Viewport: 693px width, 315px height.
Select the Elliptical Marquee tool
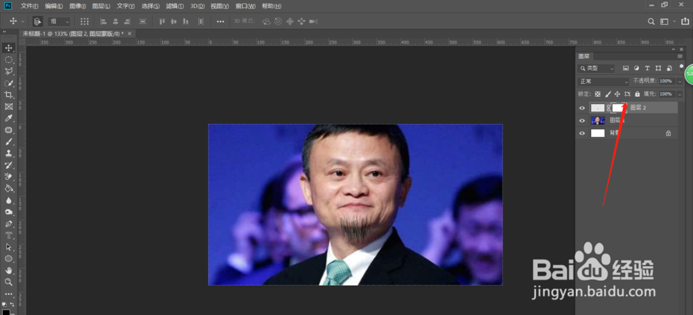(8, 60)
